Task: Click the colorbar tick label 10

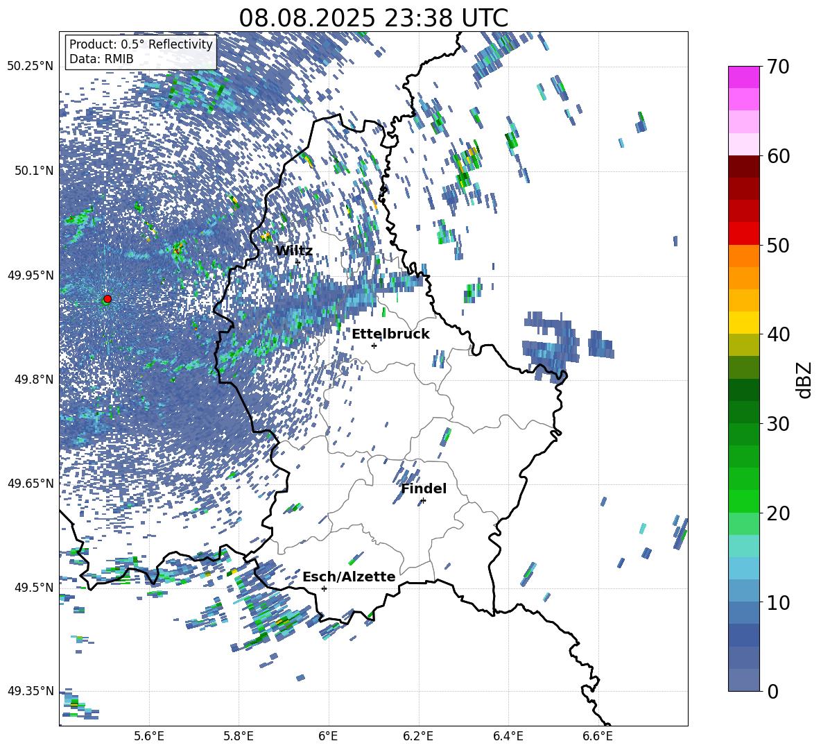Action: 777,602
